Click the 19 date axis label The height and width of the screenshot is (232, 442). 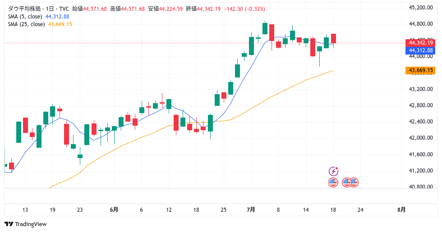click(52, 210)
